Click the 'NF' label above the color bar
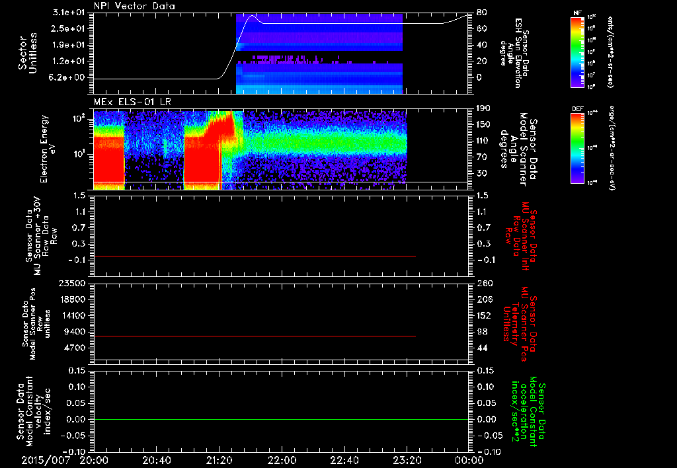 [577, 13]
